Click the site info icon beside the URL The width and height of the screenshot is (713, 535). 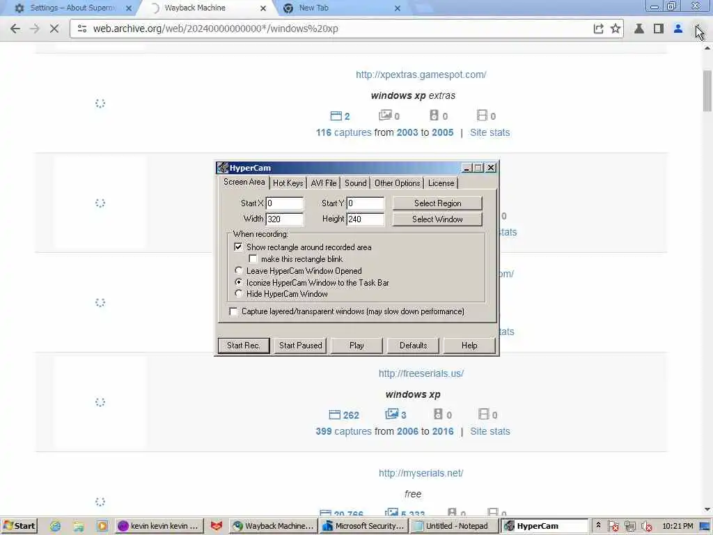[82, 29]
